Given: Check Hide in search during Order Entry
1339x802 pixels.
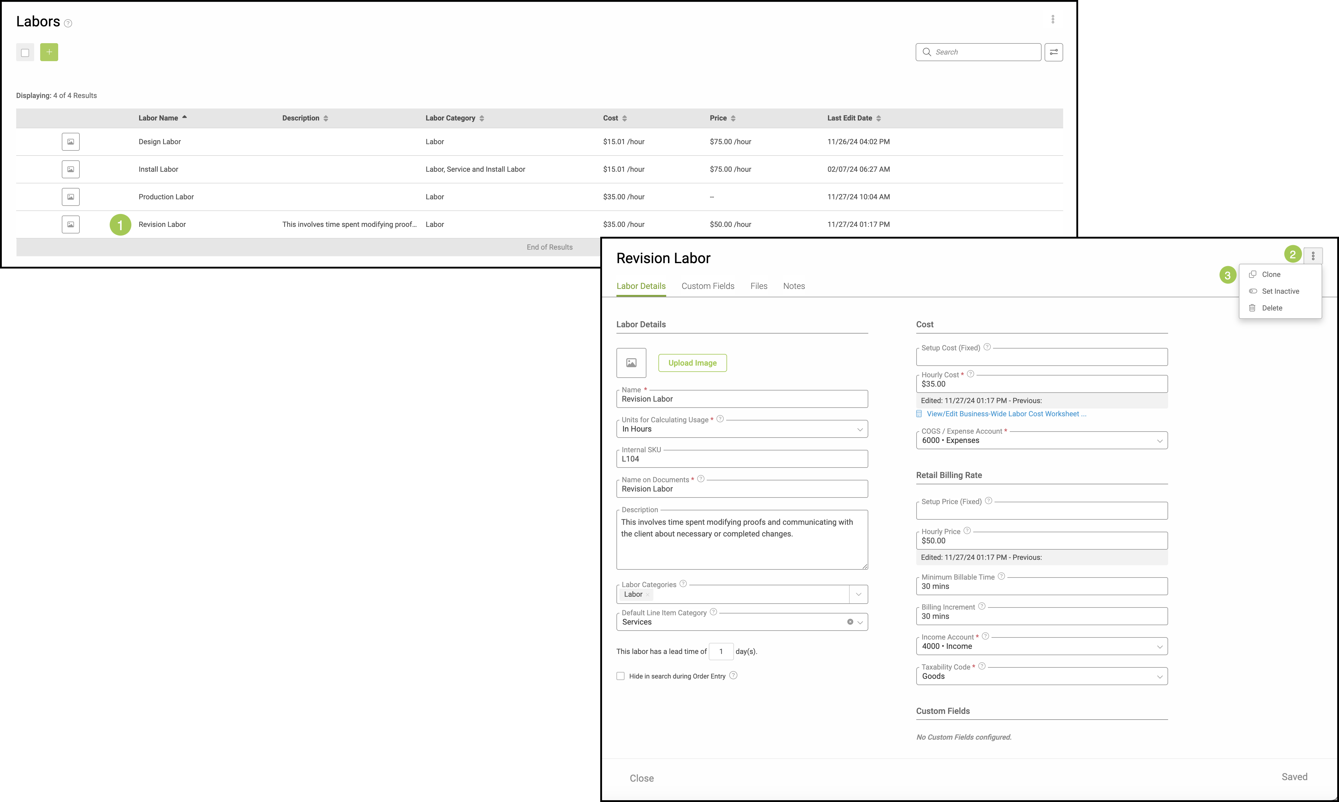Looking at the screenshot, I should [x=621, y=676].
